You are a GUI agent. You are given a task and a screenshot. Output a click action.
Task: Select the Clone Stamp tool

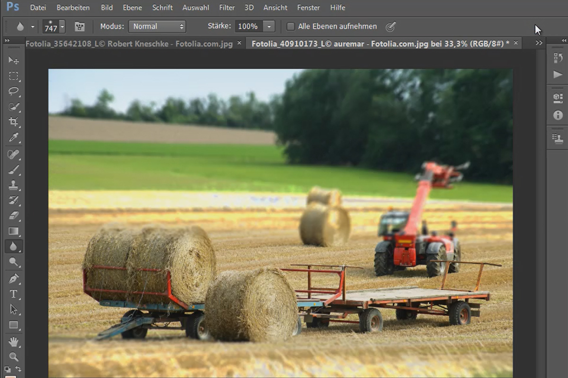point(14,185)
